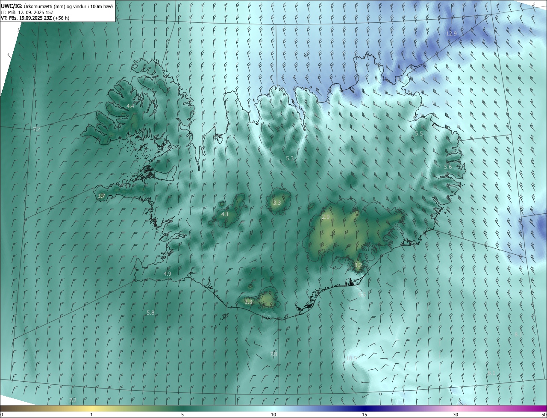Image resolution: width=547 pixels, height=418 pixels.
Task: Click the UWC/IG title text
Action: [12, 6]
